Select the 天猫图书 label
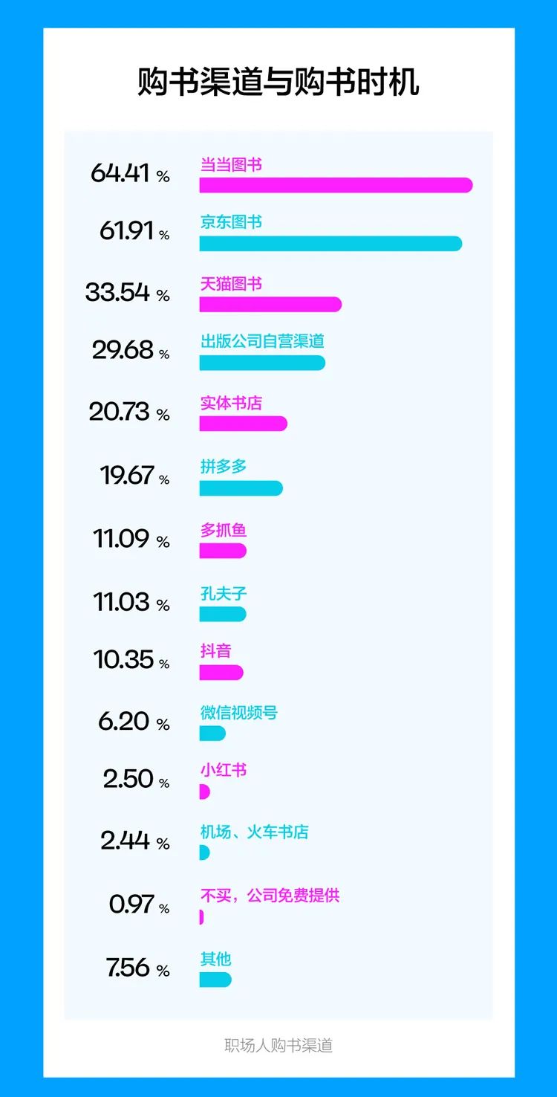 pyautogui.click(x=231, y=284)
